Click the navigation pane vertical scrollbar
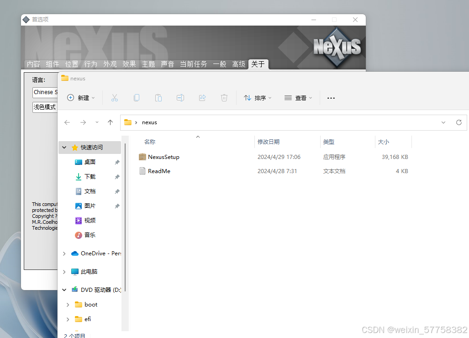Image resolution: width=469 pixels, height=338 pixels. click(125, 217)
